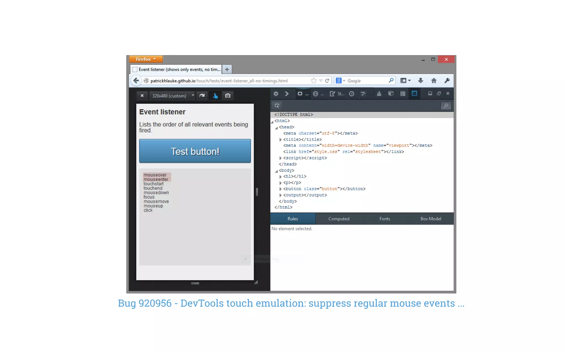Image resolution: width=565 pixels, height=353 pixels.
Task: Switch to the Web Console panel
Action: pyautogui.click(x=287, y=94)
